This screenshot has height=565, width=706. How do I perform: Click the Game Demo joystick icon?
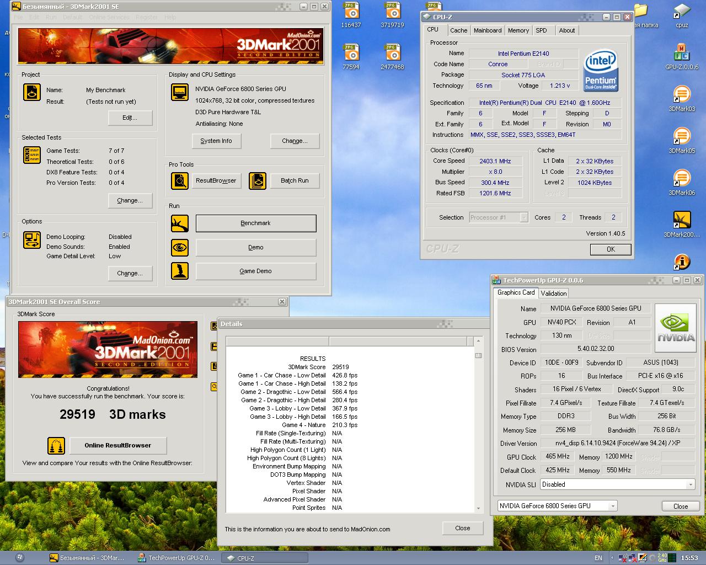180,271
